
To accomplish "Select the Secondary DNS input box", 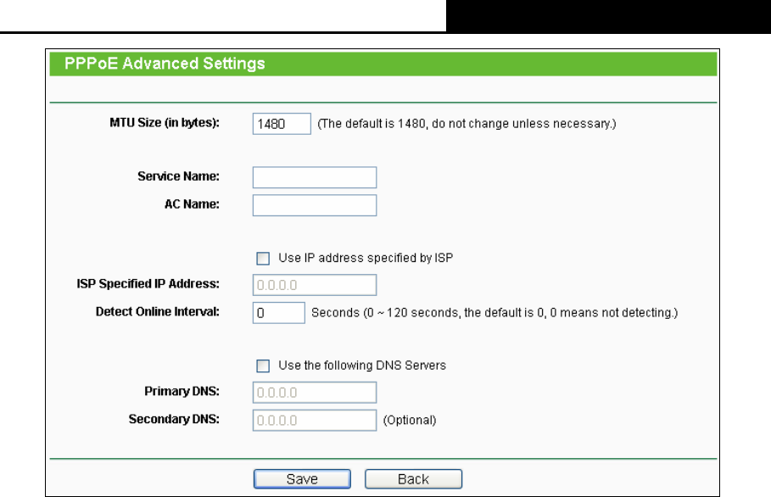I will [315, 421].
